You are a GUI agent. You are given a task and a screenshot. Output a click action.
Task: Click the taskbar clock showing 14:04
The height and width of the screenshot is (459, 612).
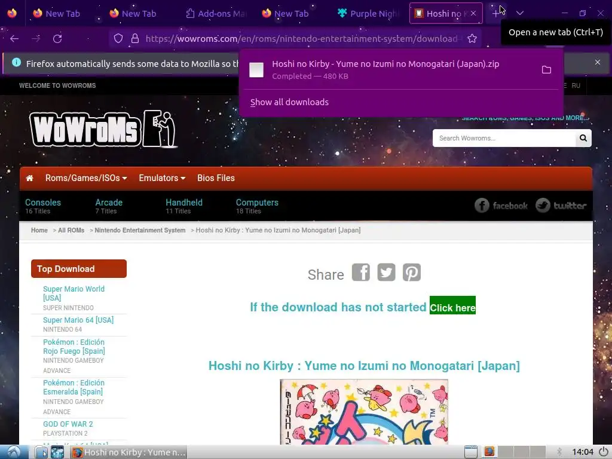[582, 452]
